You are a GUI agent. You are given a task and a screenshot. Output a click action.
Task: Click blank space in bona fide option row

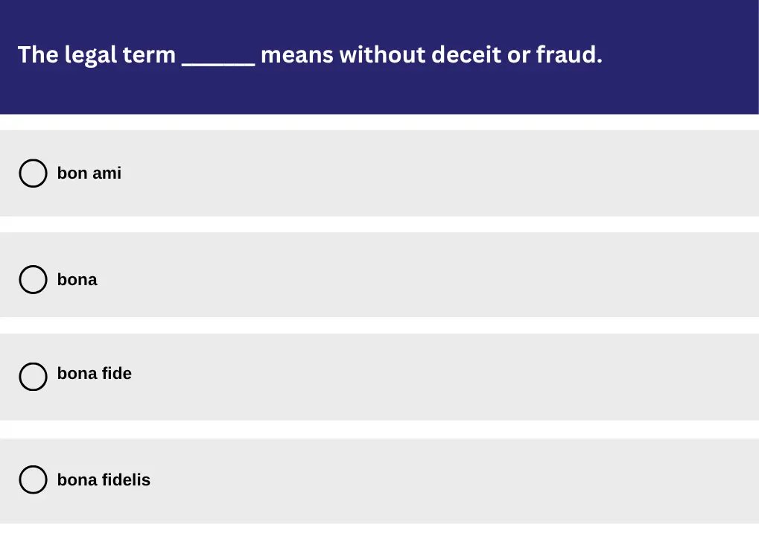(447, 377)
